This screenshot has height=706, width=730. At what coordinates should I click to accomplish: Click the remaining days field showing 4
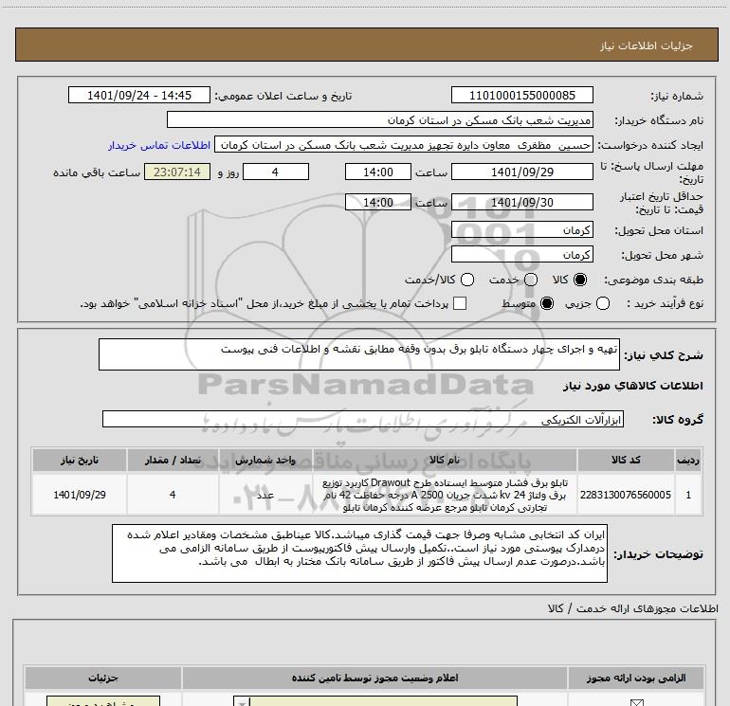(276, 172)
